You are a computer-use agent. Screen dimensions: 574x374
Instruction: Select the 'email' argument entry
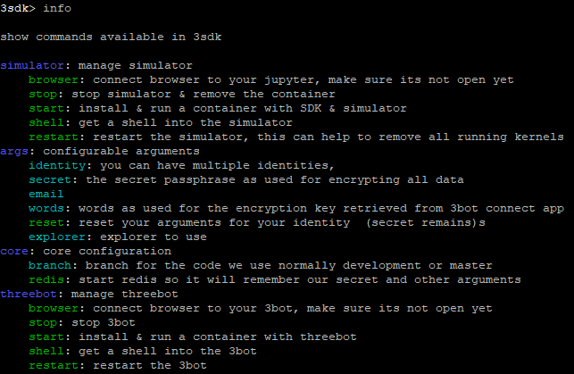46,194
